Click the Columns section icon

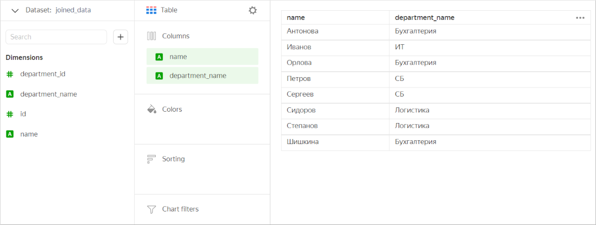(x=151, y=36)
